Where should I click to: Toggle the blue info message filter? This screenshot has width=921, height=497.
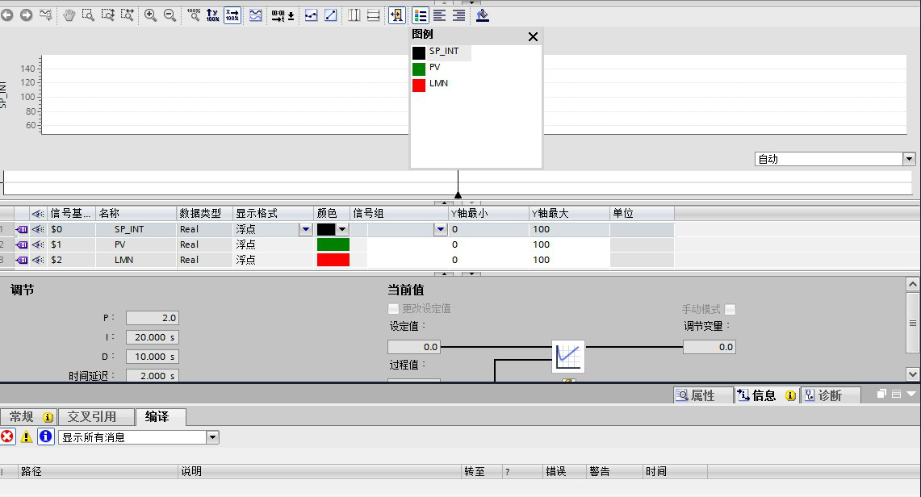(46, 436)
